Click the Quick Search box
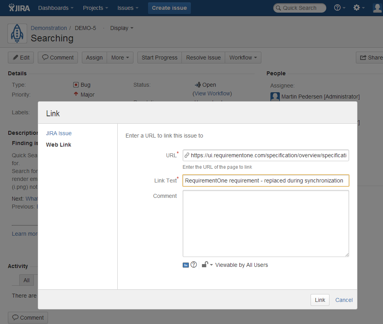 [x=300, y=8]
